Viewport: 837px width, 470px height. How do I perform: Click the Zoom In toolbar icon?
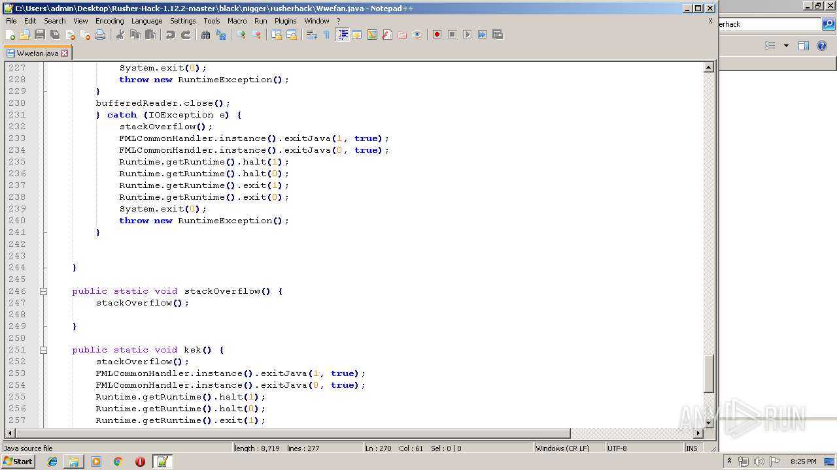pyautogui.click(x=241, y=35)
